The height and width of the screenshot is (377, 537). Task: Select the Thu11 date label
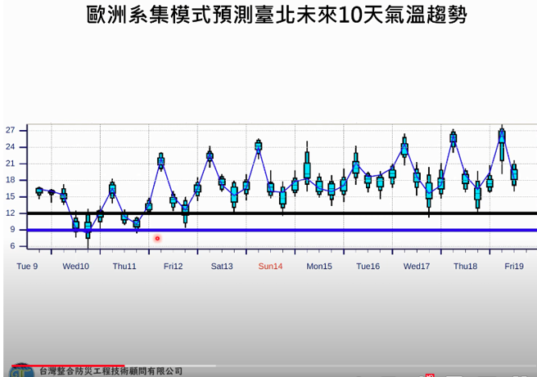coord(124,266)
